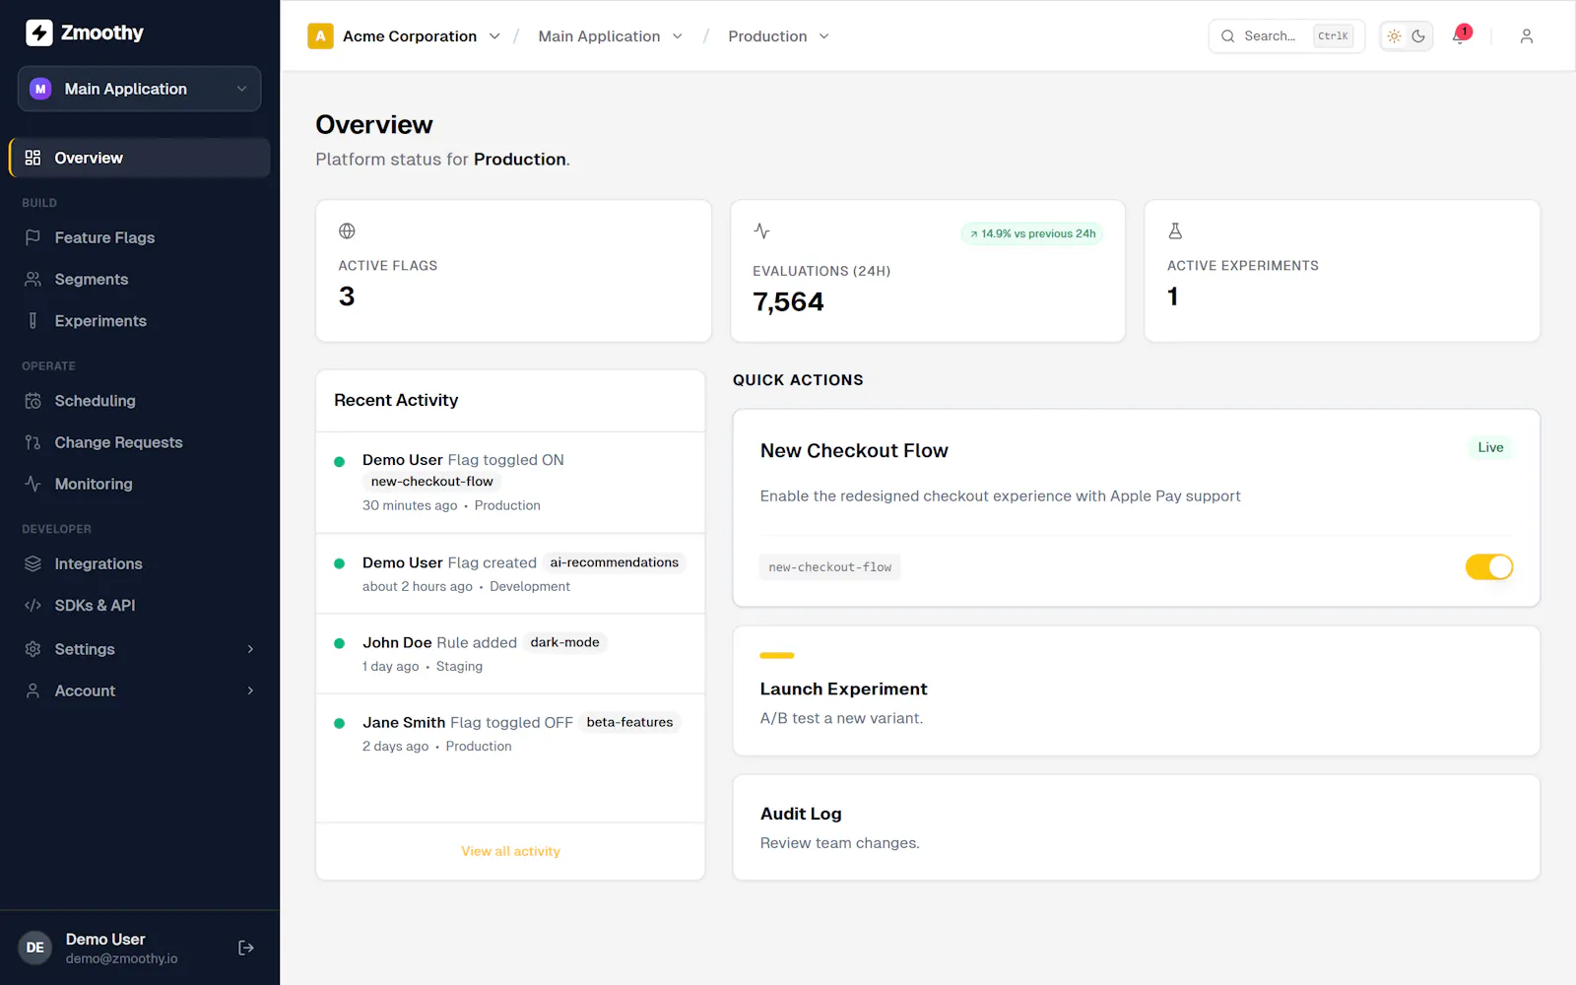Image resolution: width=1576 pixels, height=985 pixels.
Task: Click the logout icon beside Demo User
Action: (x=246, y=948)
